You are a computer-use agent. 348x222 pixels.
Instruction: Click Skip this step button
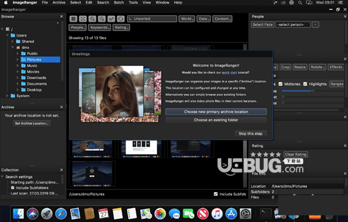pos(251,133)
